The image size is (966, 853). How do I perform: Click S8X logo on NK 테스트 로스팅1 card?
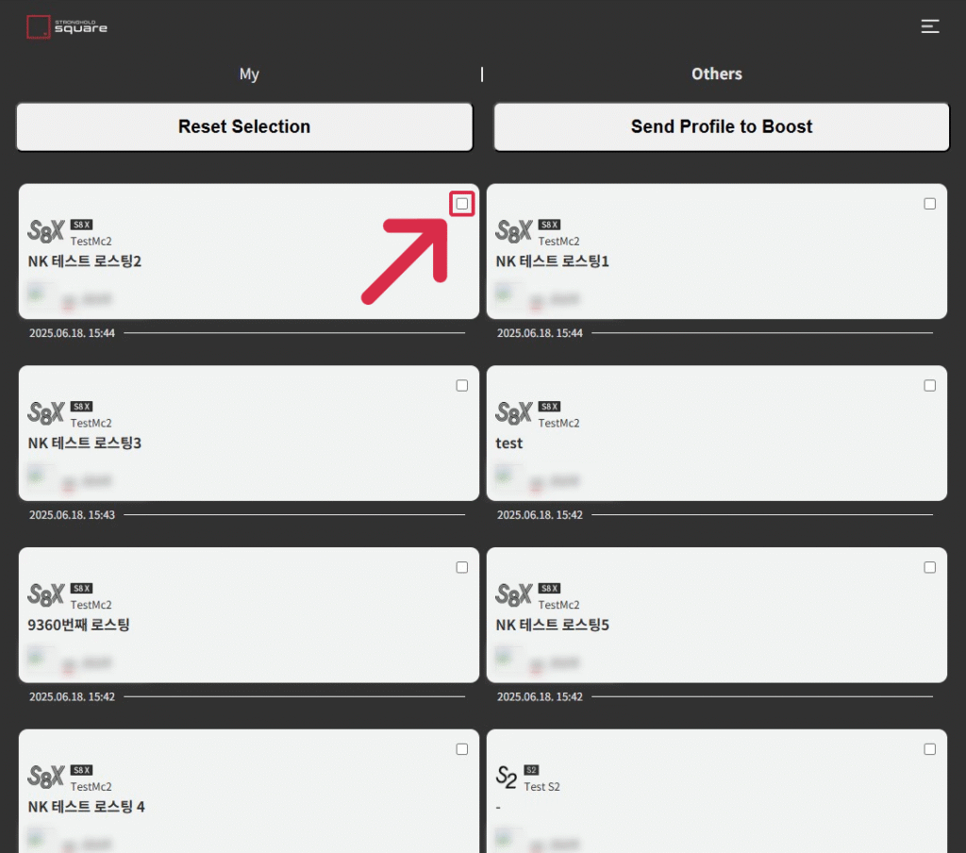pyautogui.click(x=514, y=231)
